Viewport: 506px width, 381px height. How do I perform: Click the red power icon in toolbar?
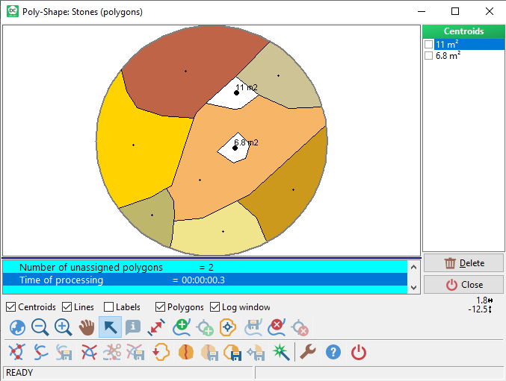coord(359,353)
